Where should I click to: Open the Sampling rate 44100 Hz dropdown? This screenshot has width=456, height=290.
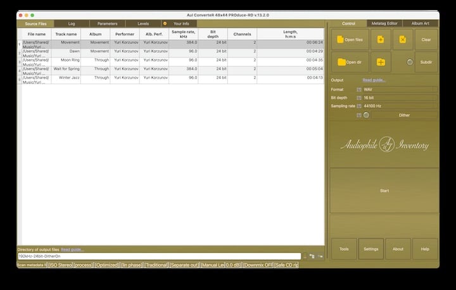tap(400, 106)
